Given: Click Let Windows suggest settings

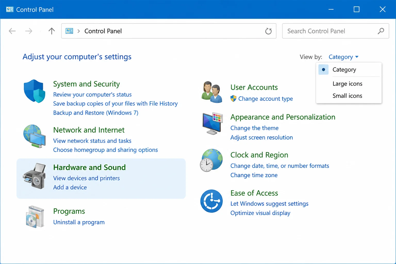Looking at the screenshot, I should click(x=269, y=204).
